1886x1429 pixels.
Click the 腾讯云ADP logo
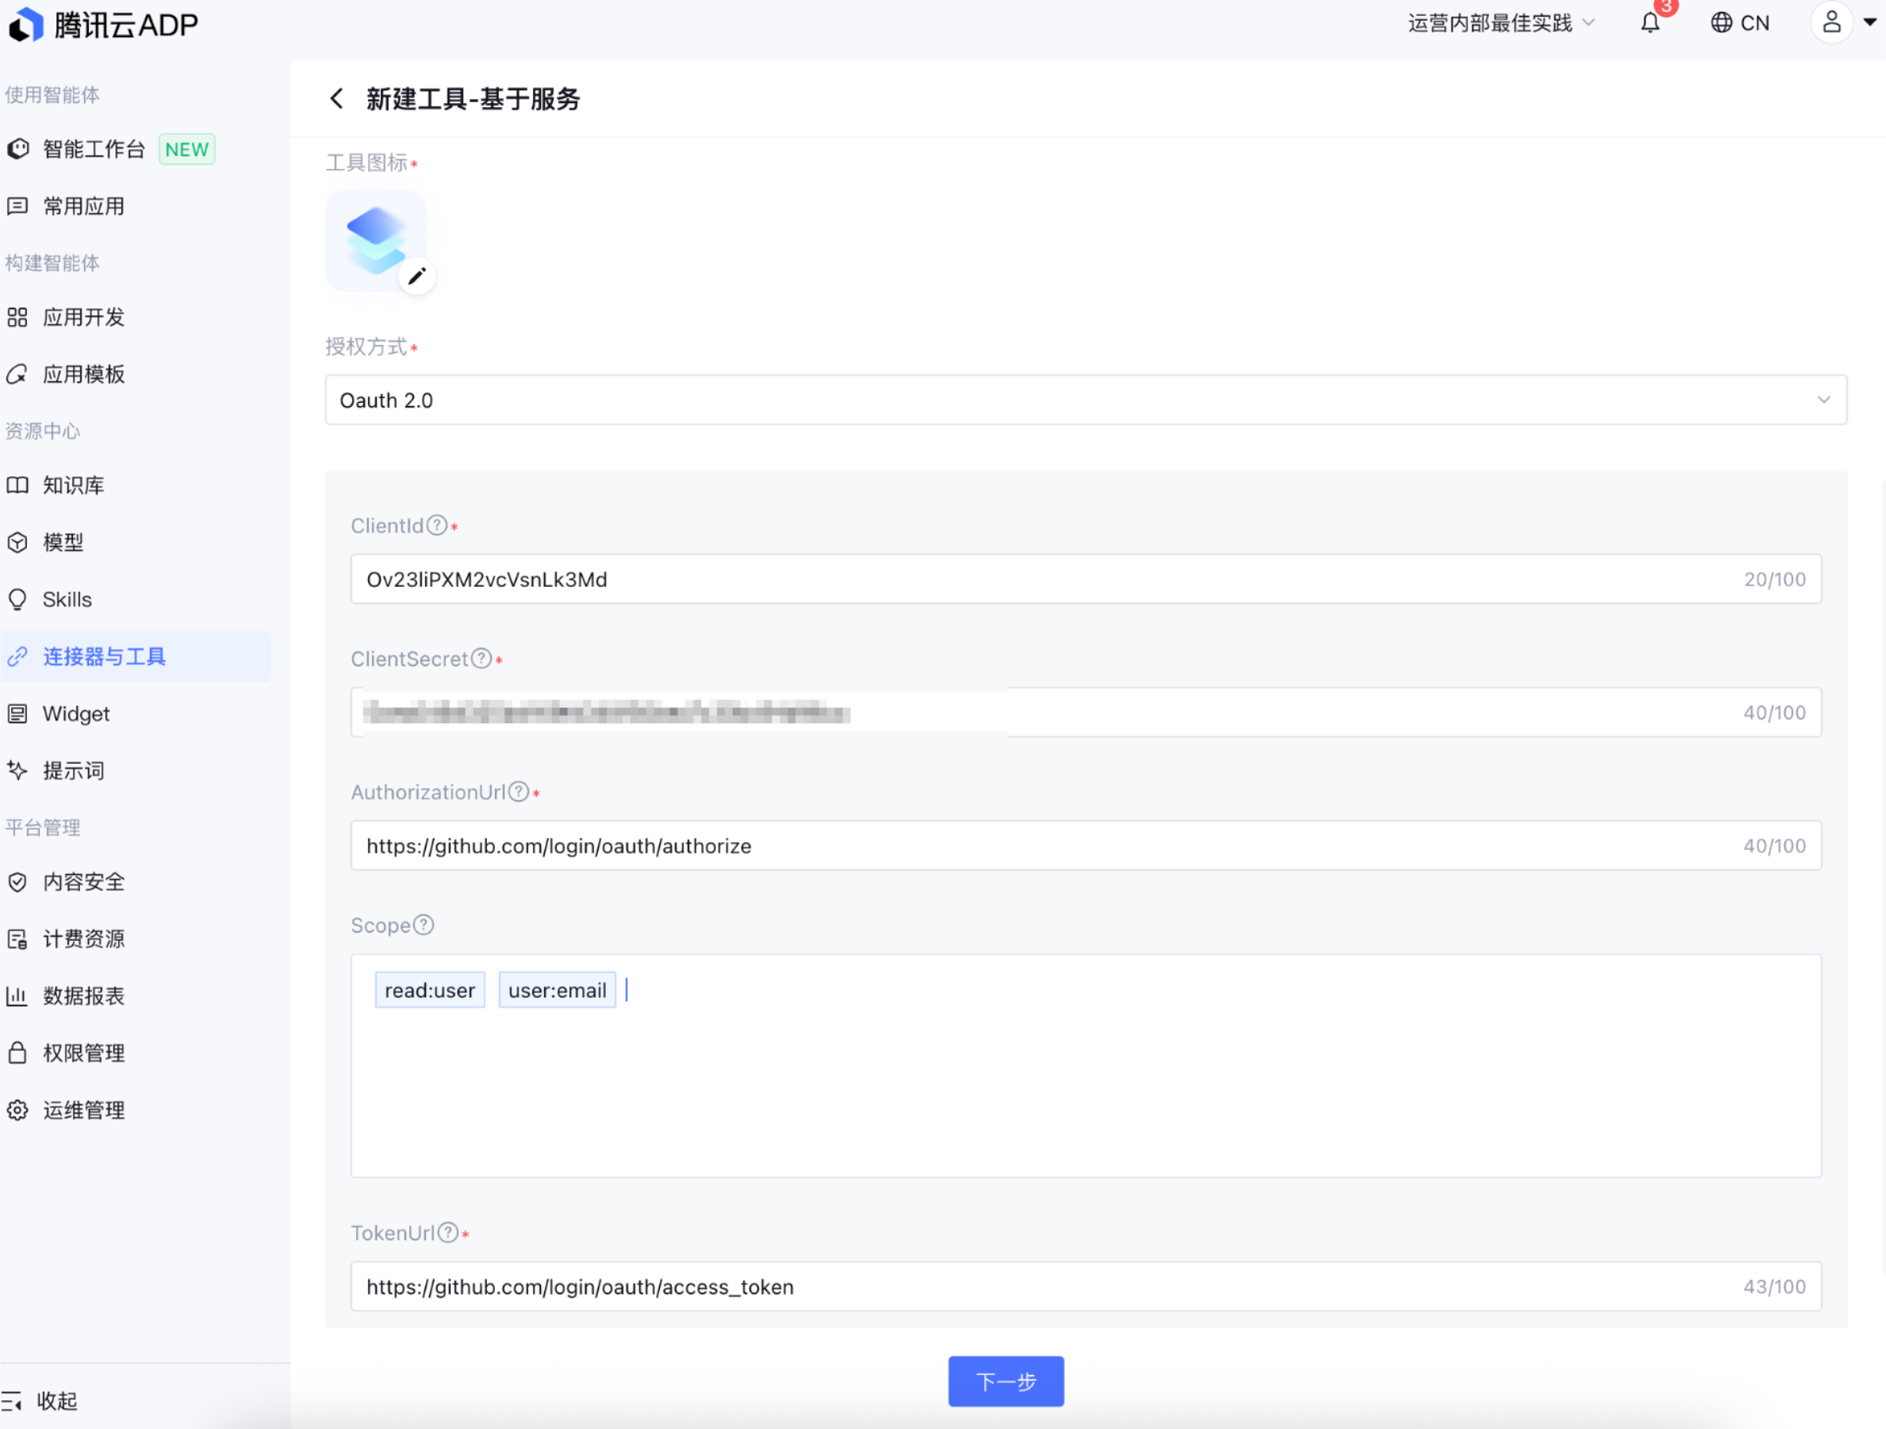[x=103, y=25]
